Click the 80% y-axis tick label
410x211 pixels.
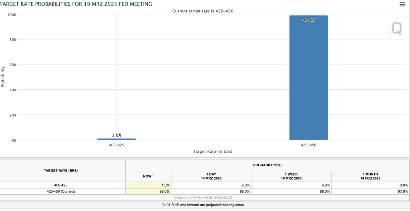[x=12, y=39]
